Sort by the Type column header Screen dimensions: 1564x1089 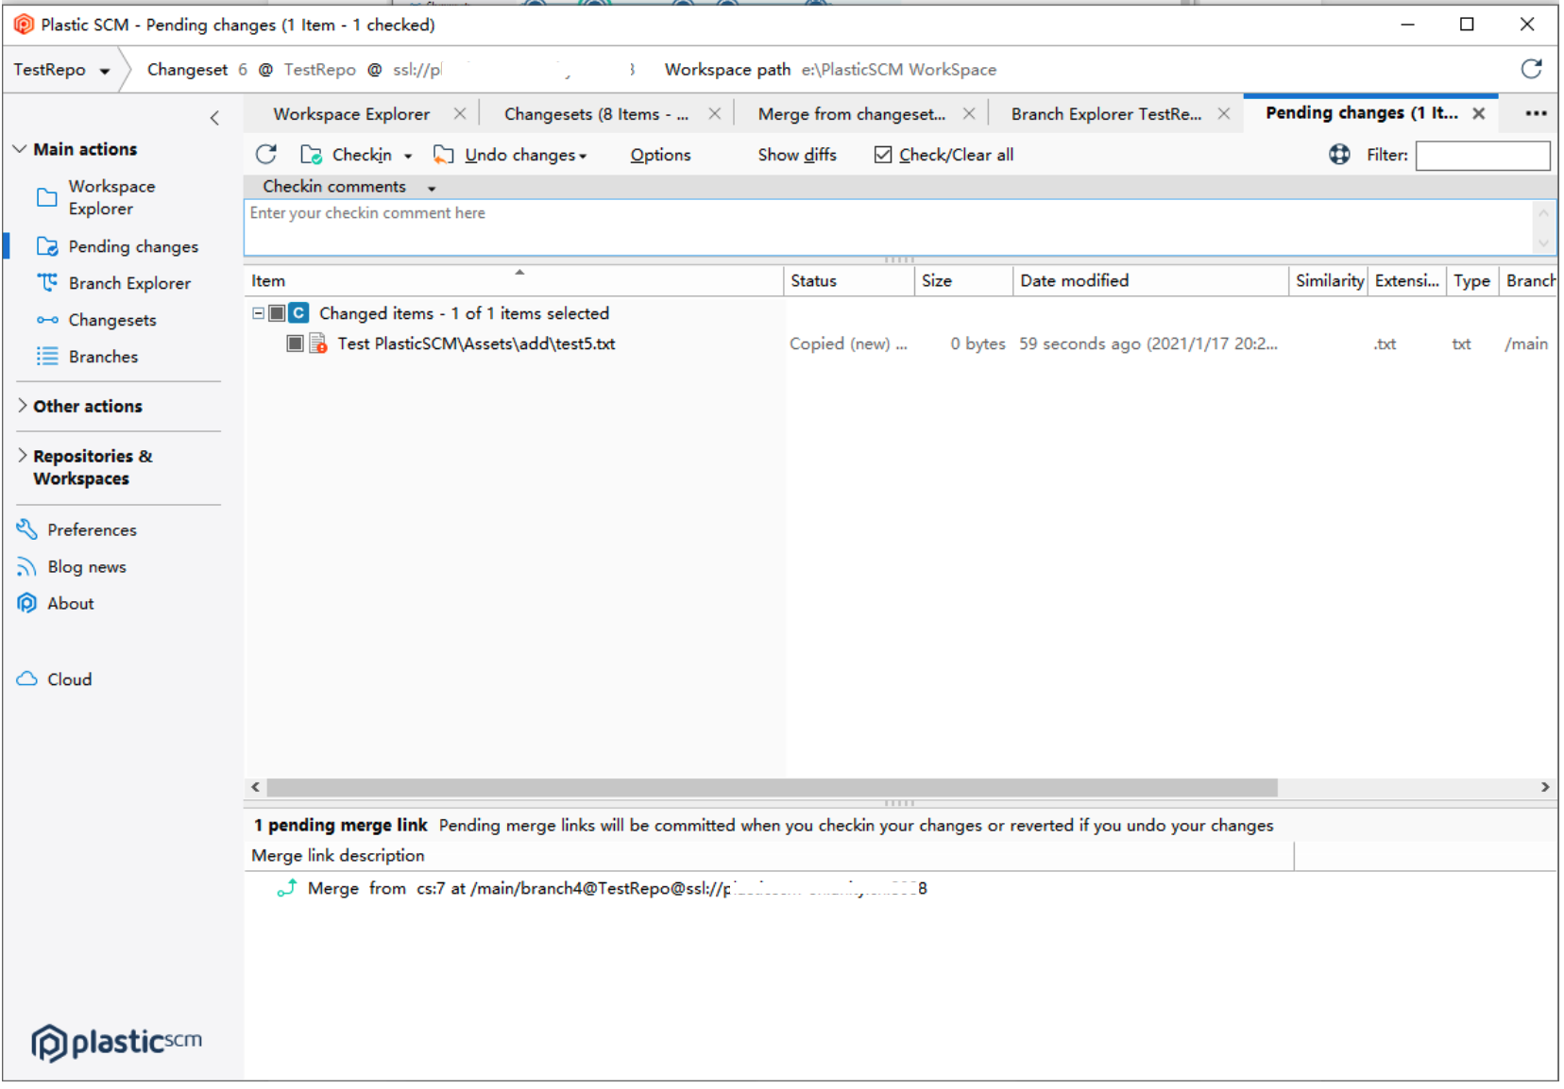point(1471,280)
